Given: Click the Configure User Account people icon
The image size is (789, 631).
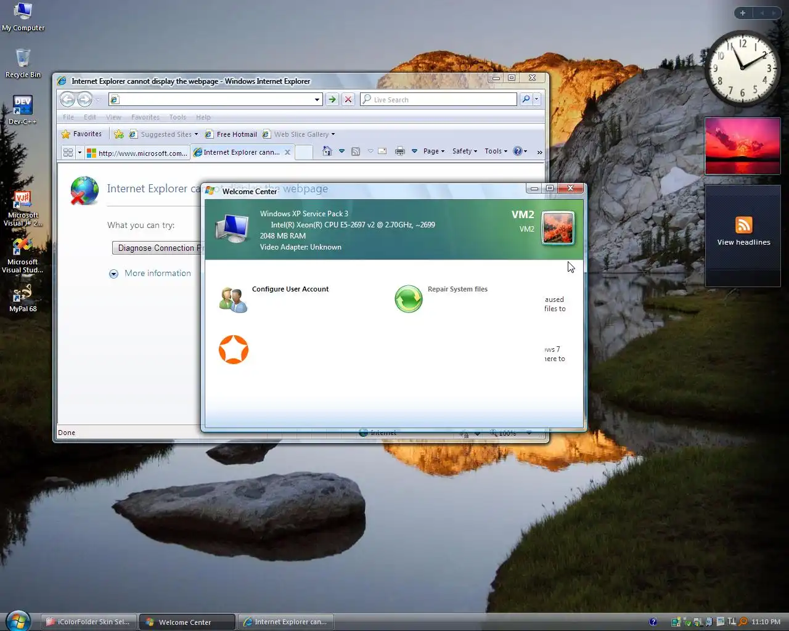Looking at the screenshot, I should (233, 299).
